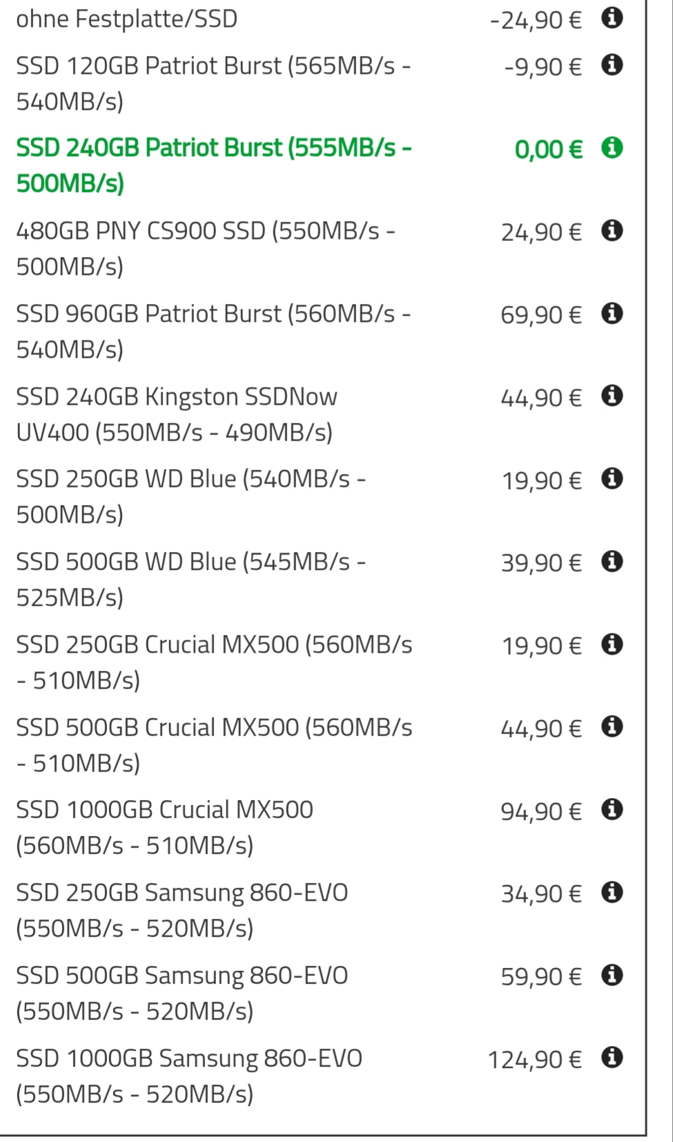
Task: Click the 124,90 € price of Samsung 1000GB
Action: click(534, 1059)
